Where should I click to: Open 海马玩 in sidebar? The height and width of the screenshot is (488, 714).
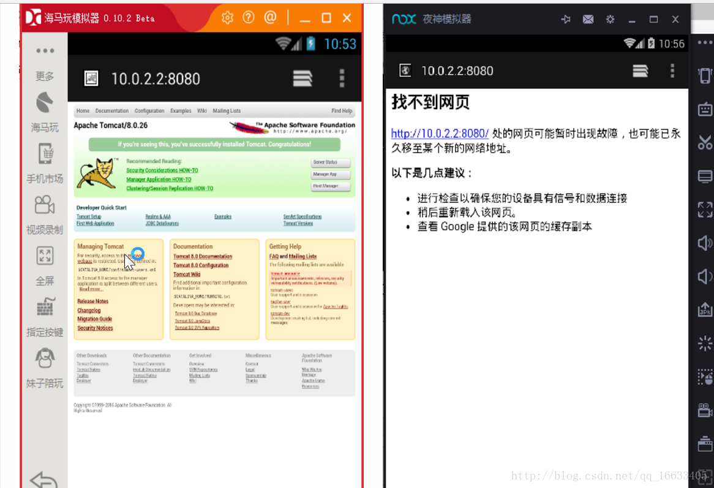click(45, 112)
